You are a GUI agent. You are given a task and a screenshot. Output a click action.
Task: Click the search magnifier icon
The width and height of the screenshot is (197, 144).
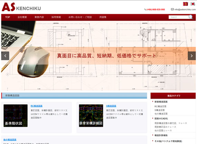point(191,17)
